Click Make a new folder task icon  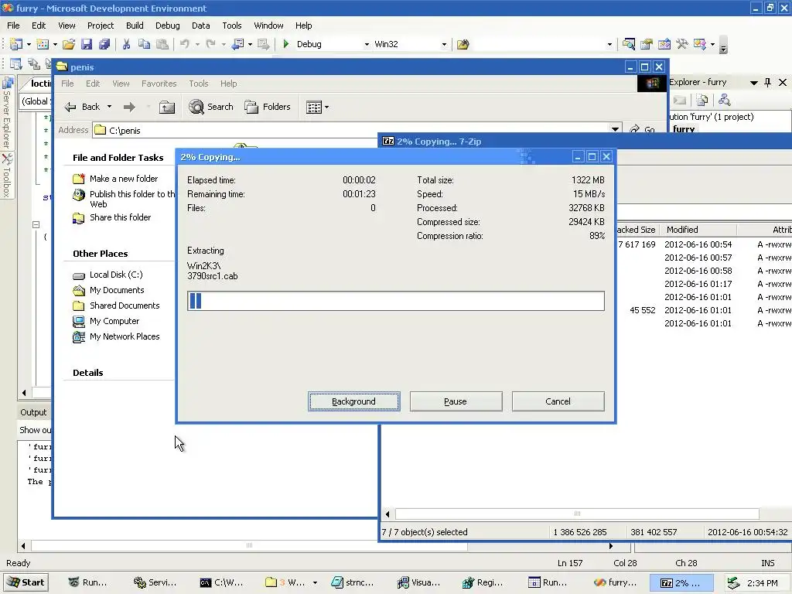[x=78, y=179]
